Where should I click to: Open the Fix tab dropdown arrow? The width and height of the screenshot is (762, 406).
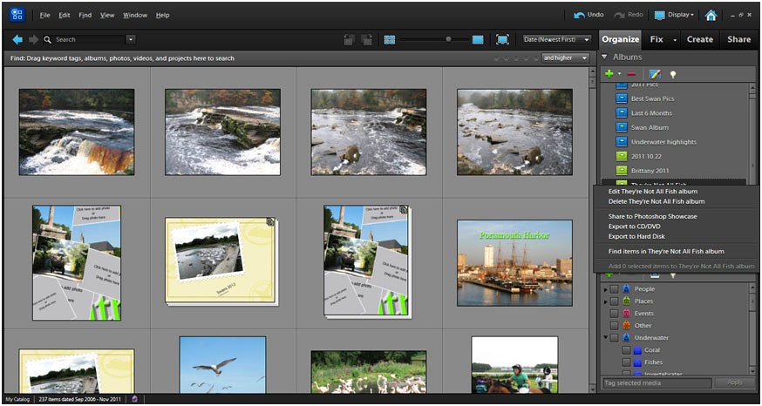tap(675, 40)
